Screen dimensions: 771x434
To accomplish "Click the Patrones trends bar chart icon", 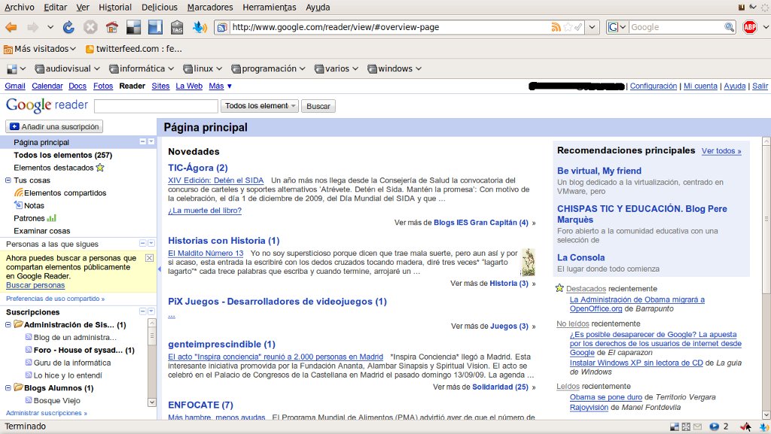I will (x=52, y=218).
